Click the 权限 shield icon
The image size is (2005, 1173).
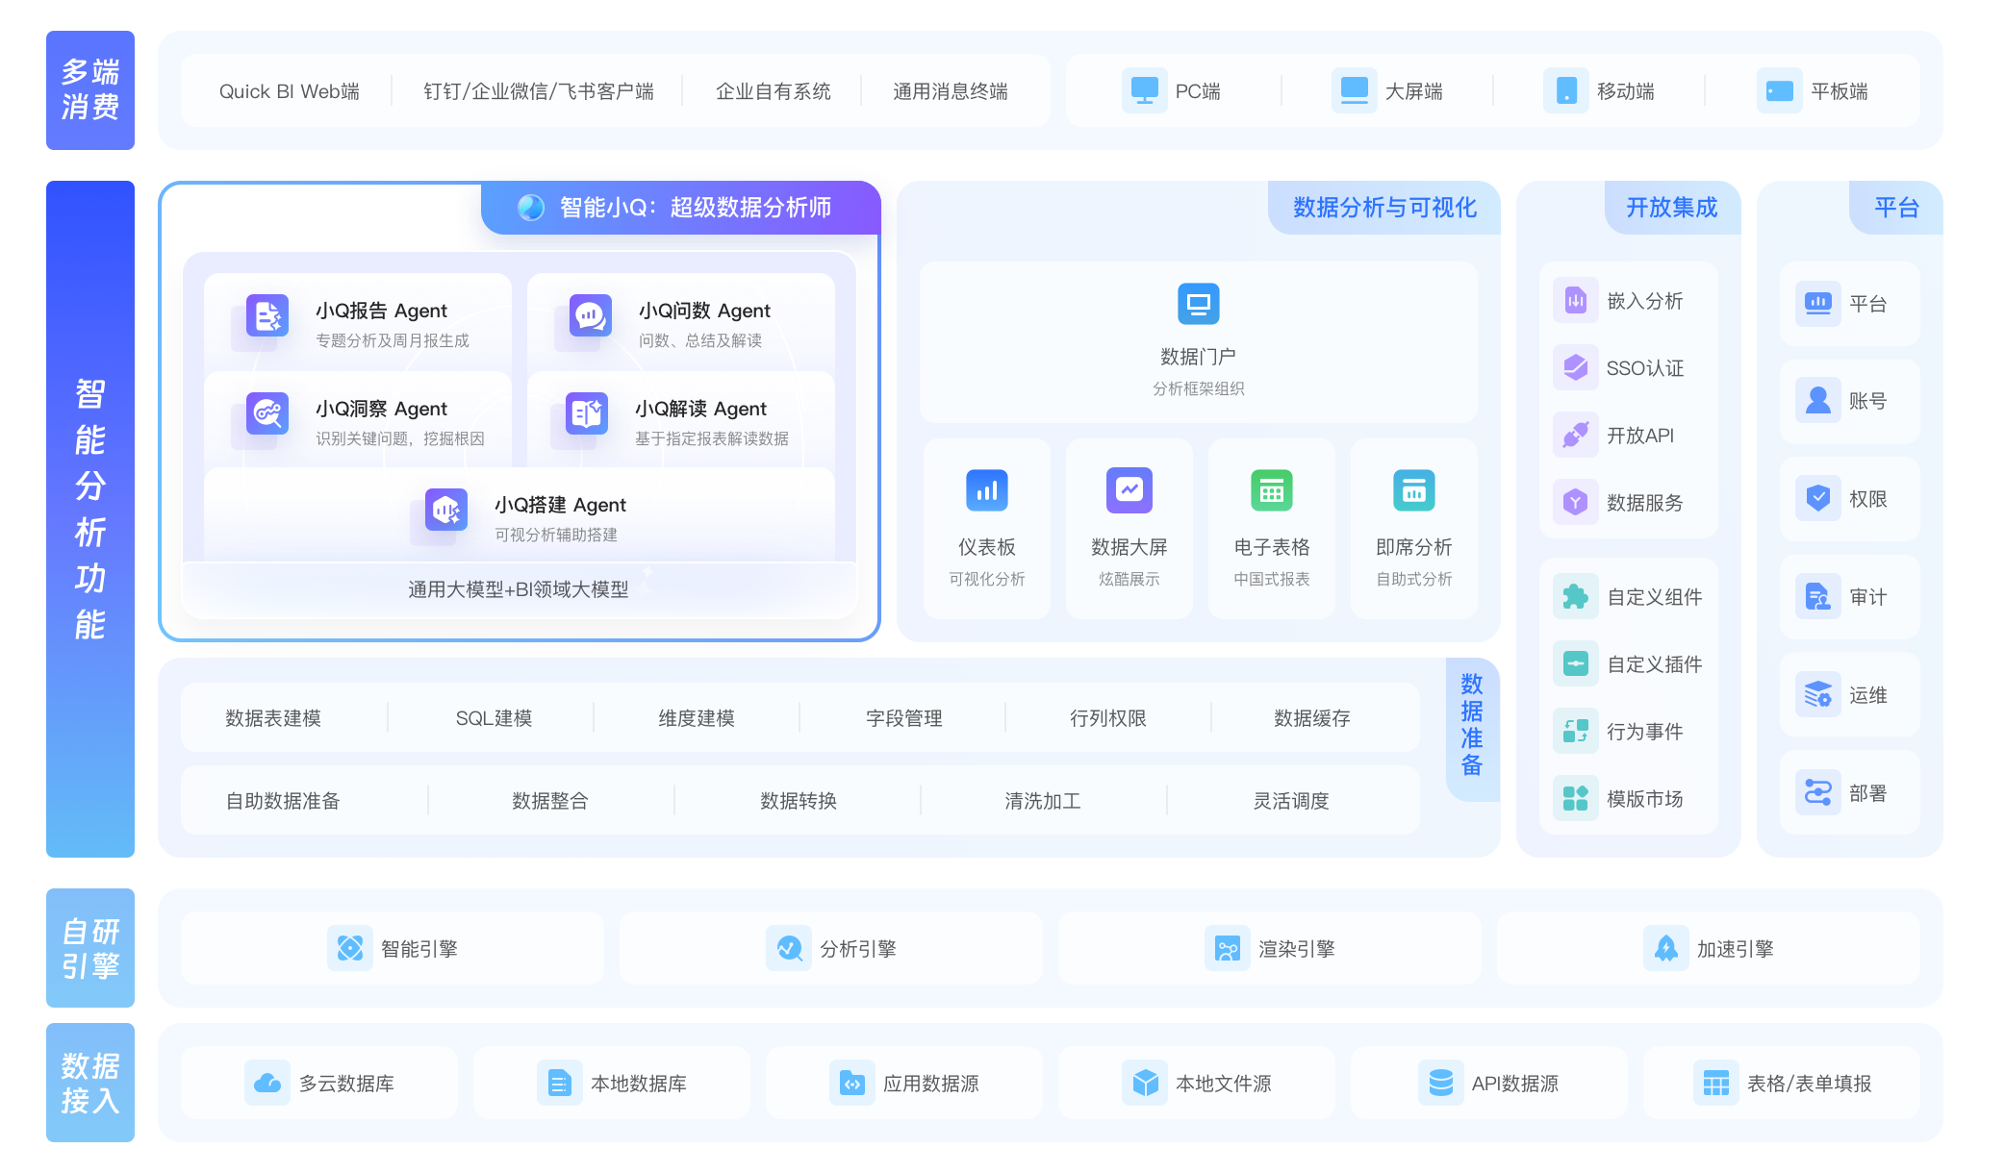point(1817,498)
